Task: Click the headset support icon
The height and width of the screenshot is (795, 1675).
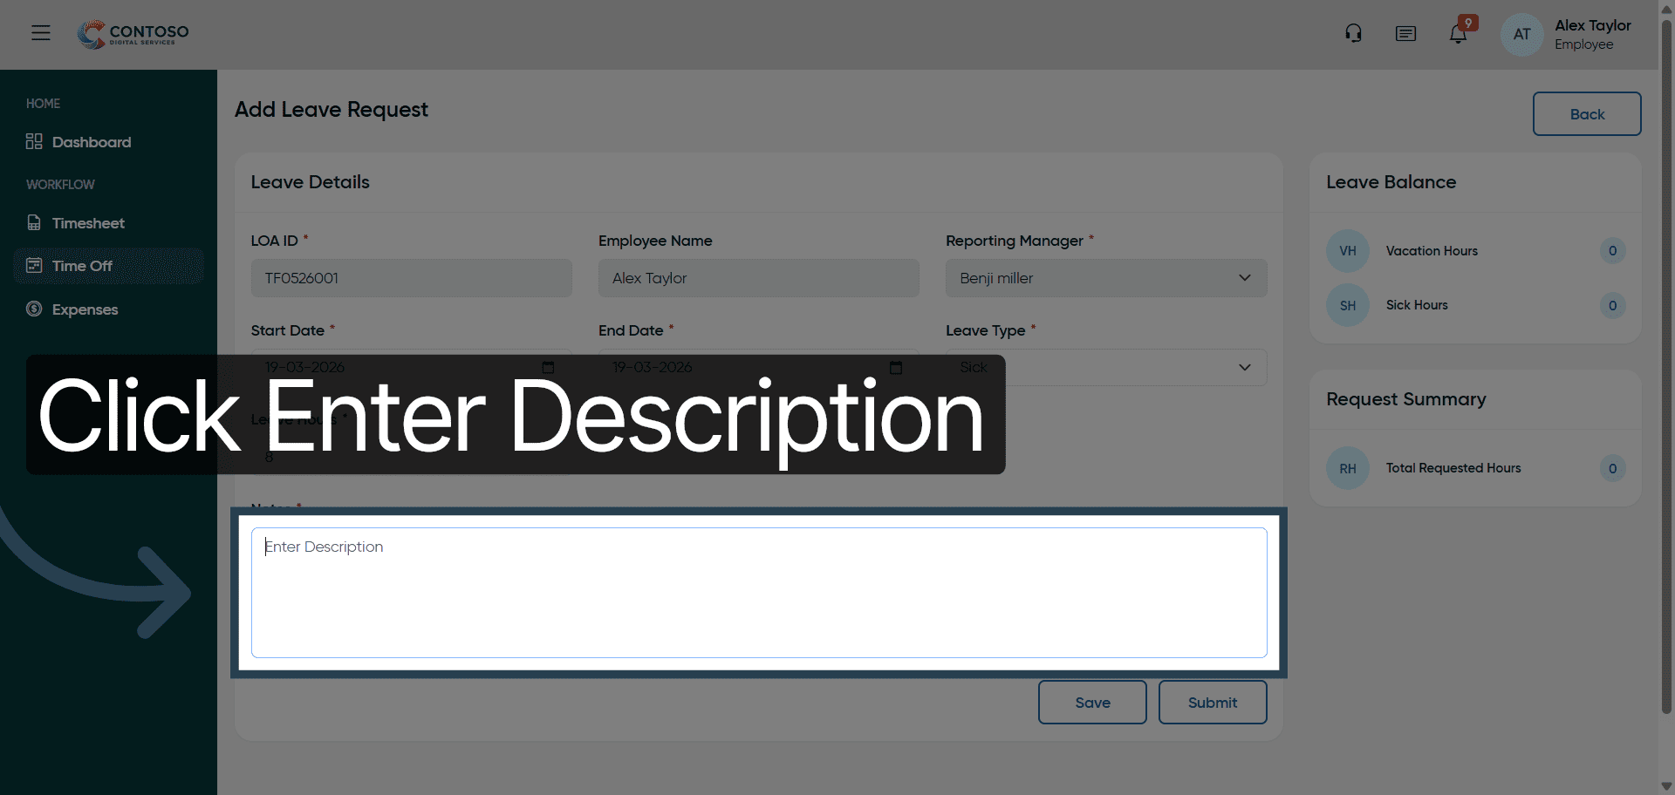Action: [1353, 34]
